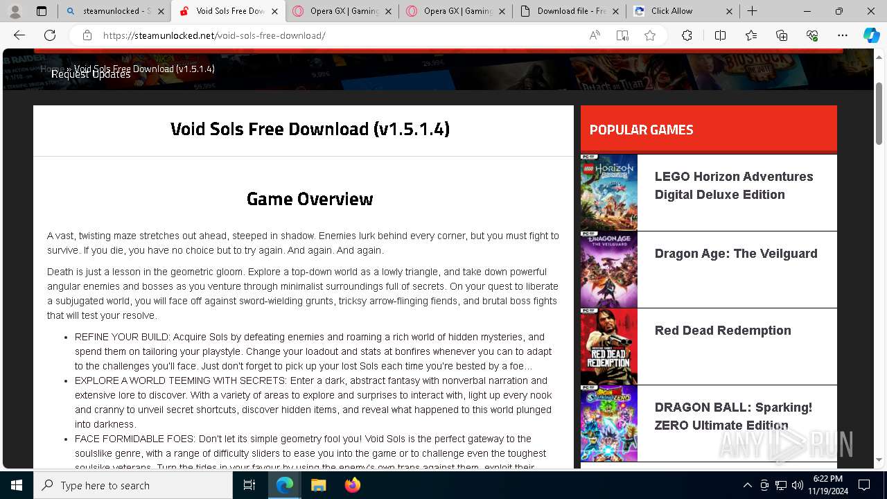Viewport: 887px width, 499px height.
Task: Switch to the second Opera GX tab
Action: [455, 11]
